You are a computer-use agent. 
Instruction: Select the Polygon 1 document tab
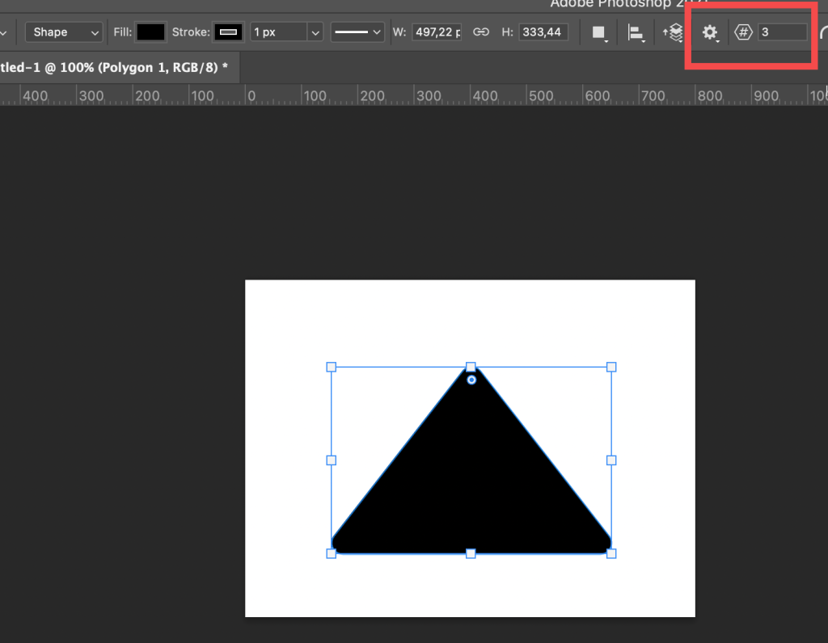(x=113, y=68)
